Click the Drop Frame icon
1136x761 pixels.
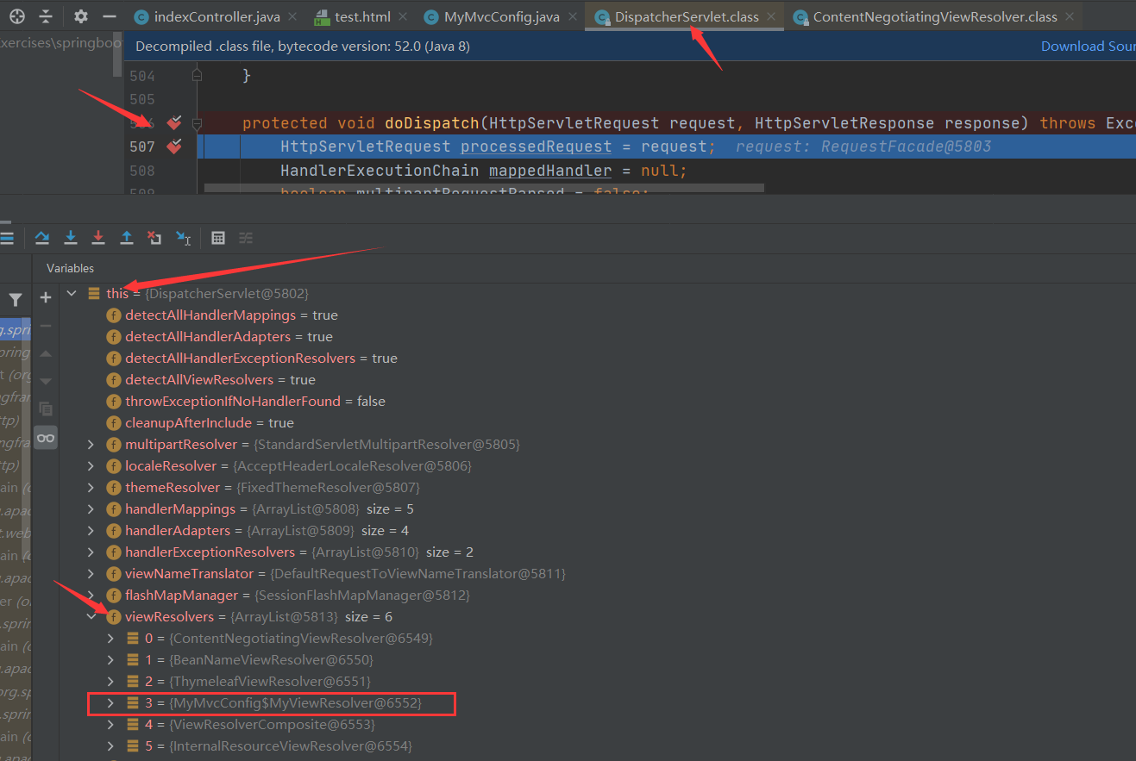[154, 237]
